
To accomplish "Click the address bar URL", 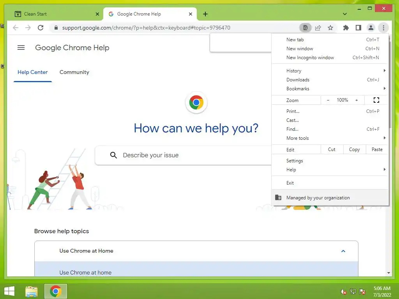I will [146, 28].
